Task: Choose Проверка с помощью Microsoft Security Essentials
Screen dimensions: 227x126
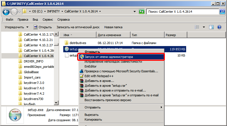Action: click(x=121, y=71)
